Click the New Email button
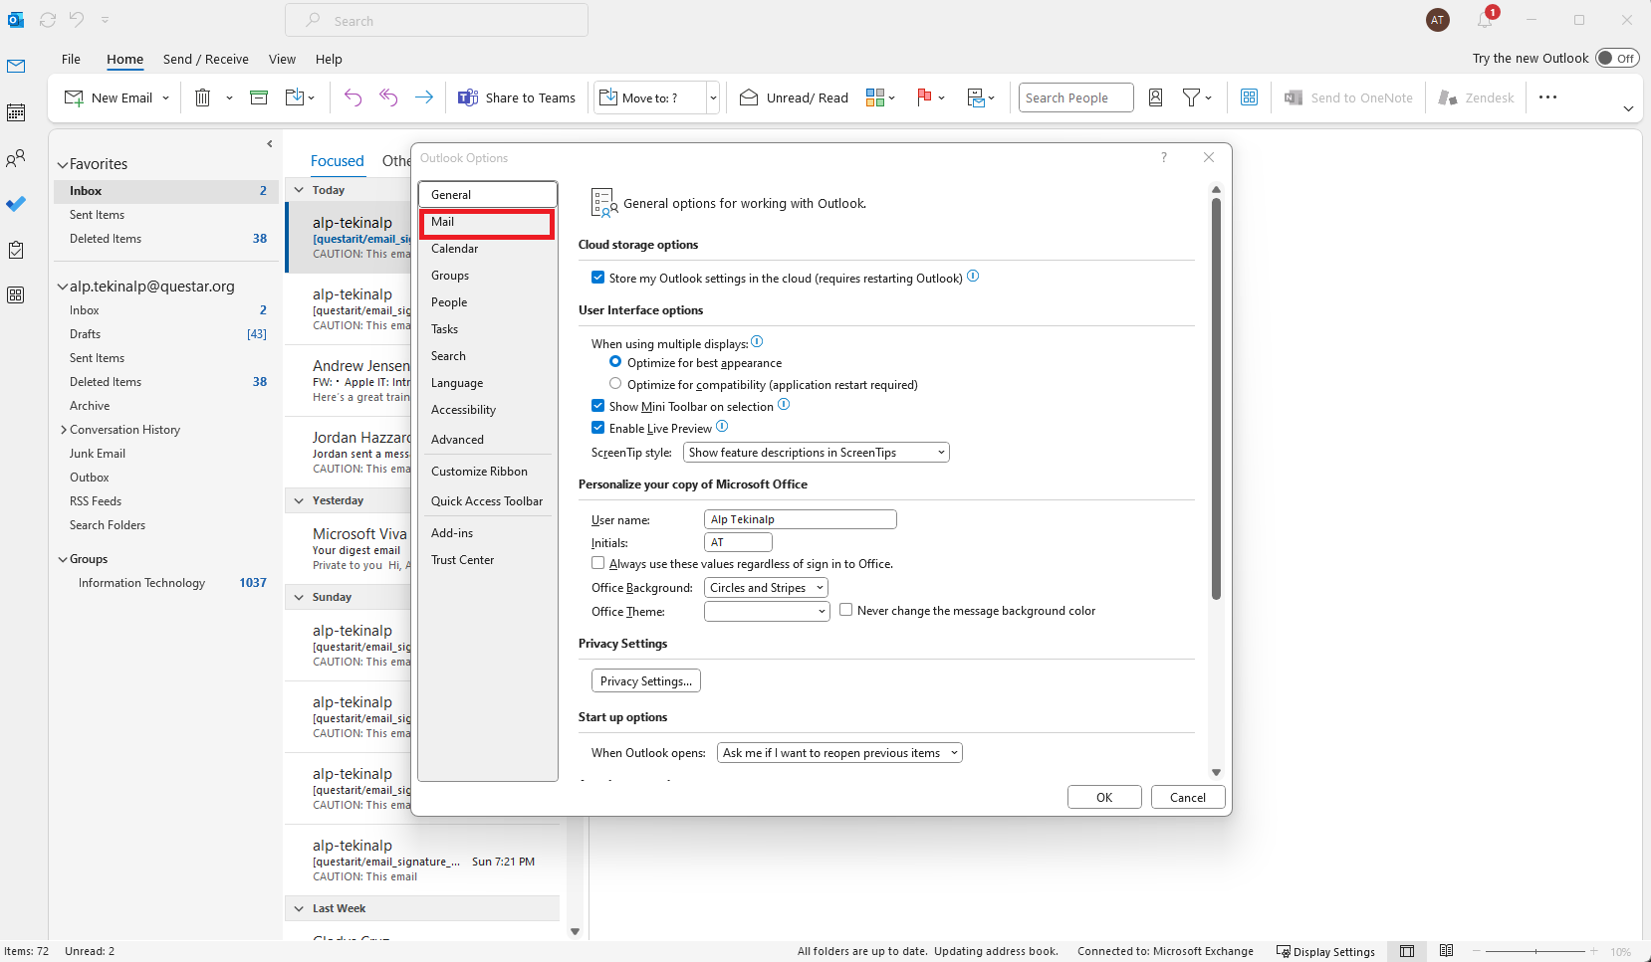The height and width of the screenshot is (962, 1651). 109,97
